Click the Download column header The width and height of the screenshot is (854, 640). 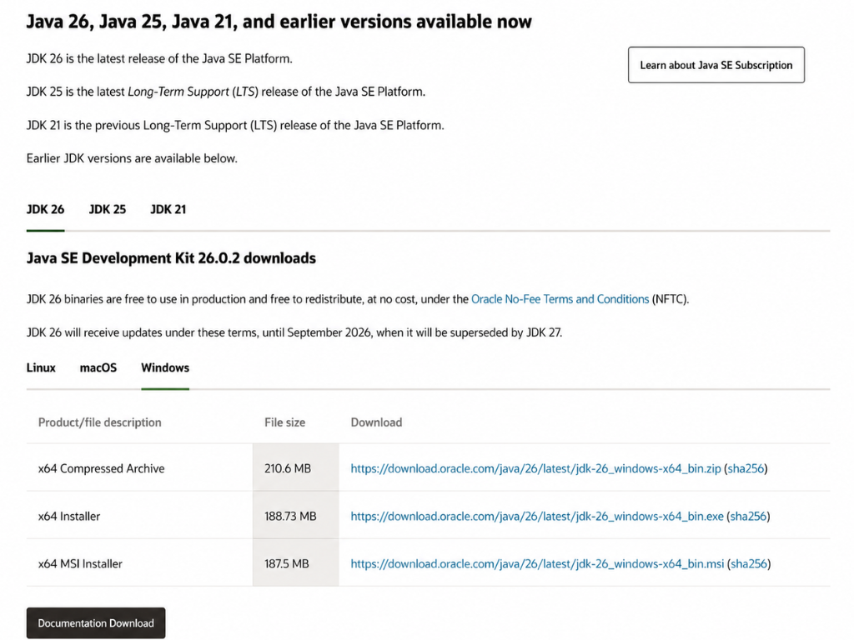376,422
